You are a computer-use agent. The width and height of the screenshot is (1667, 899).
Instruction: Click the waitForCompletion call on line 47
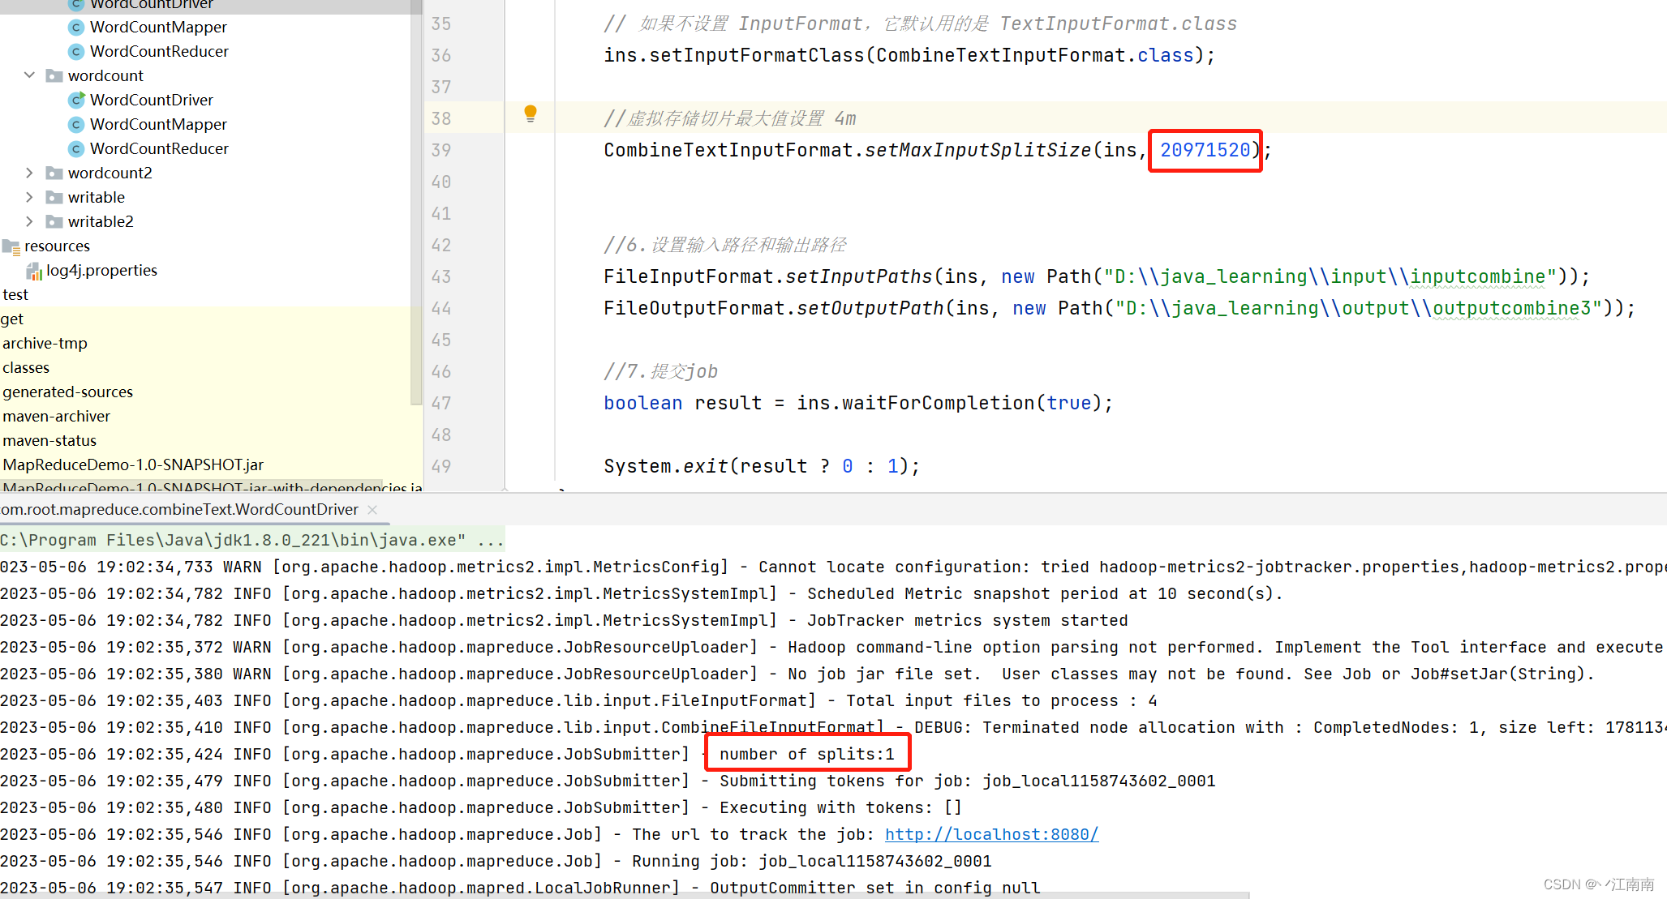coord(938,403)
